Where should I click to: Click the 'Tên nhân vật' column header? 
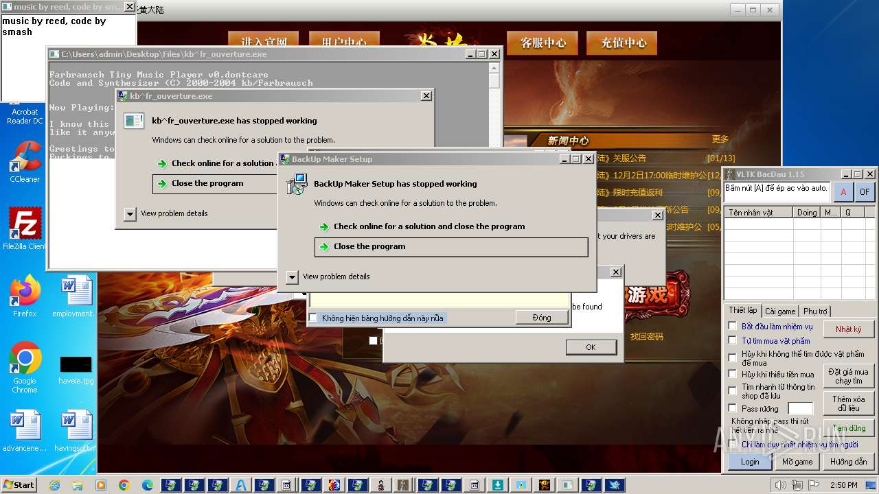[759, 213]
